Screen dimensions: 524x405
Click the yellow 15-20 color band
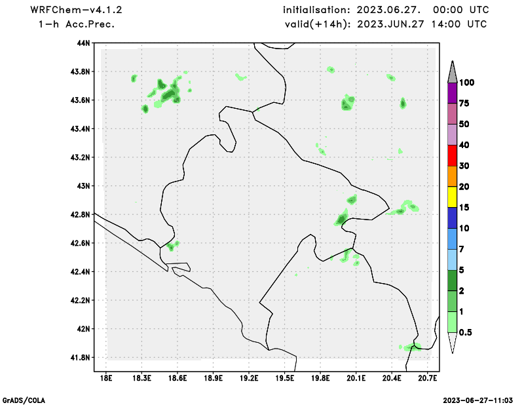452,197
